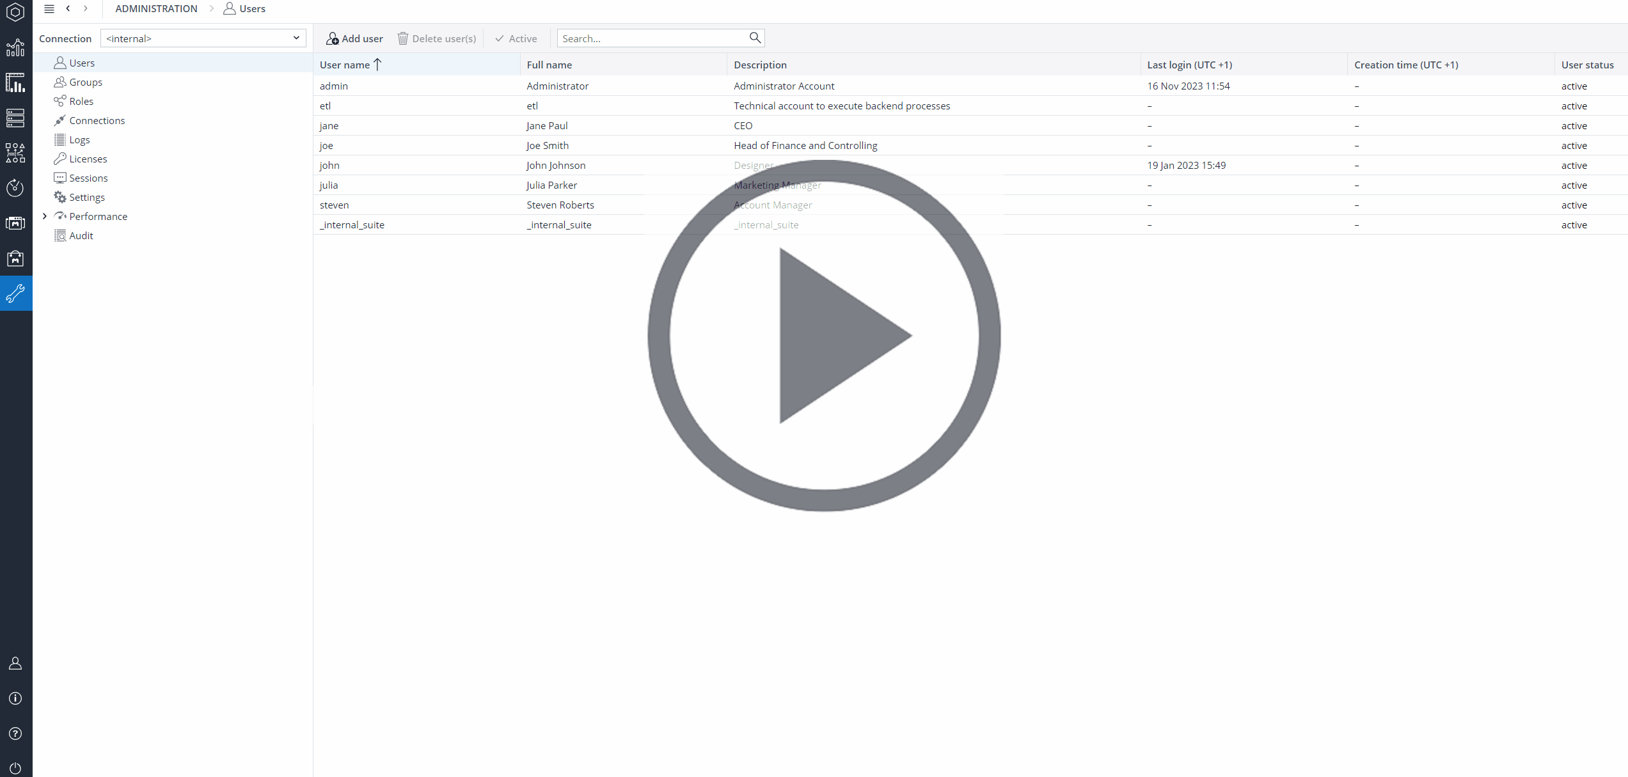Toggle the Active status button
This screenshot has width=1628, height=777.
coord(516,38)
